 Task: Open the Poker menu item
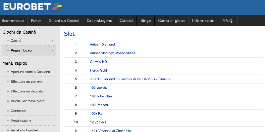pyautogui.click(x=36, y=21)
